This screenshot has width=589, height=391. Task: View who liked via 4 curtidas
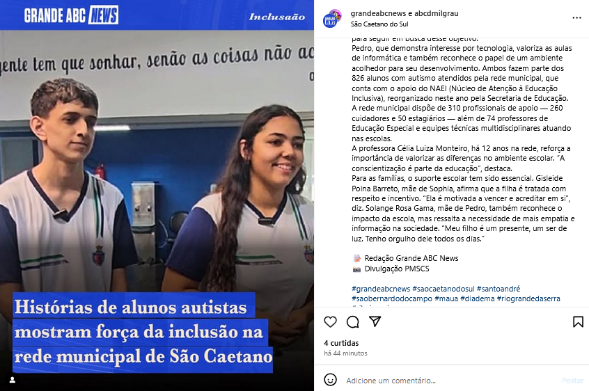tap(341, 343)
